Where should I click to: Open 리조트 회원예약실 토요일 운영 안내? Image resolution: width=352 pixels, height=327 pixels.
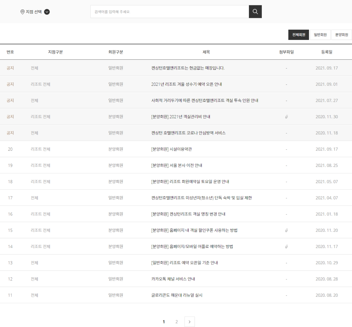190,182
